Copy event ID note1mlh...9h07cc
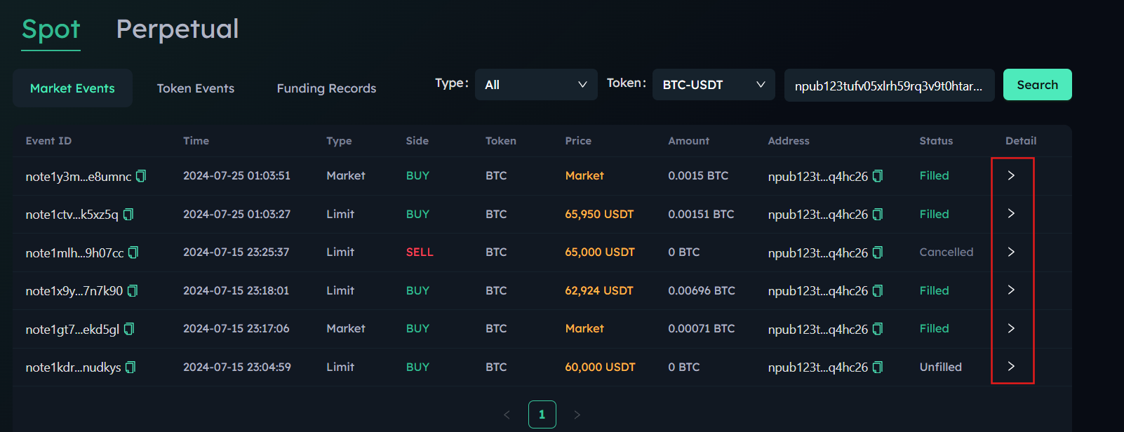Screen dimensions: 1124x432 click(x=133, y=252)
